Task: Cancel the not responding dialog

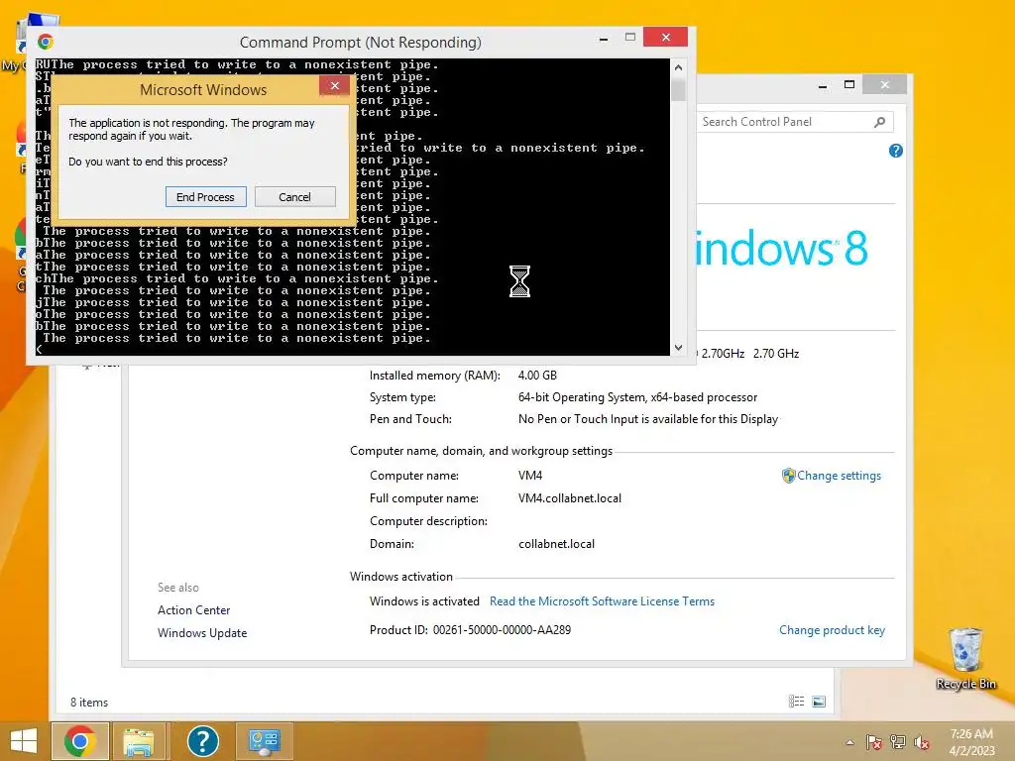Action: pos(294,197)
